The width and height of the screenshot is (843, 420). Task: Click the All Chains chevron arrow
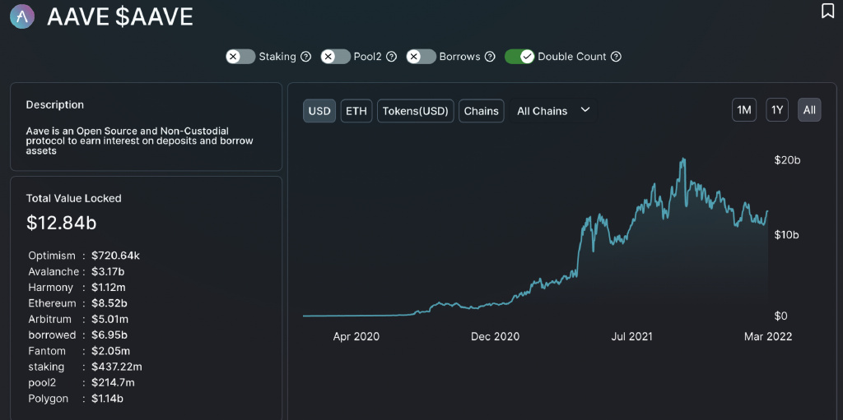coord(585,110)
